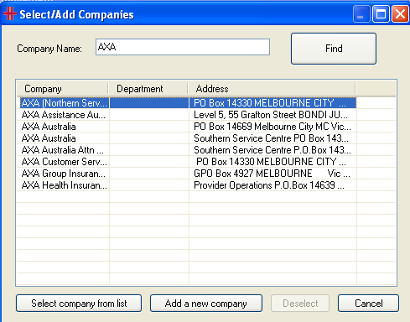The width and height of the screenshot is (410, 322).
Task: Click the Find button
Action: pos(334,49)
